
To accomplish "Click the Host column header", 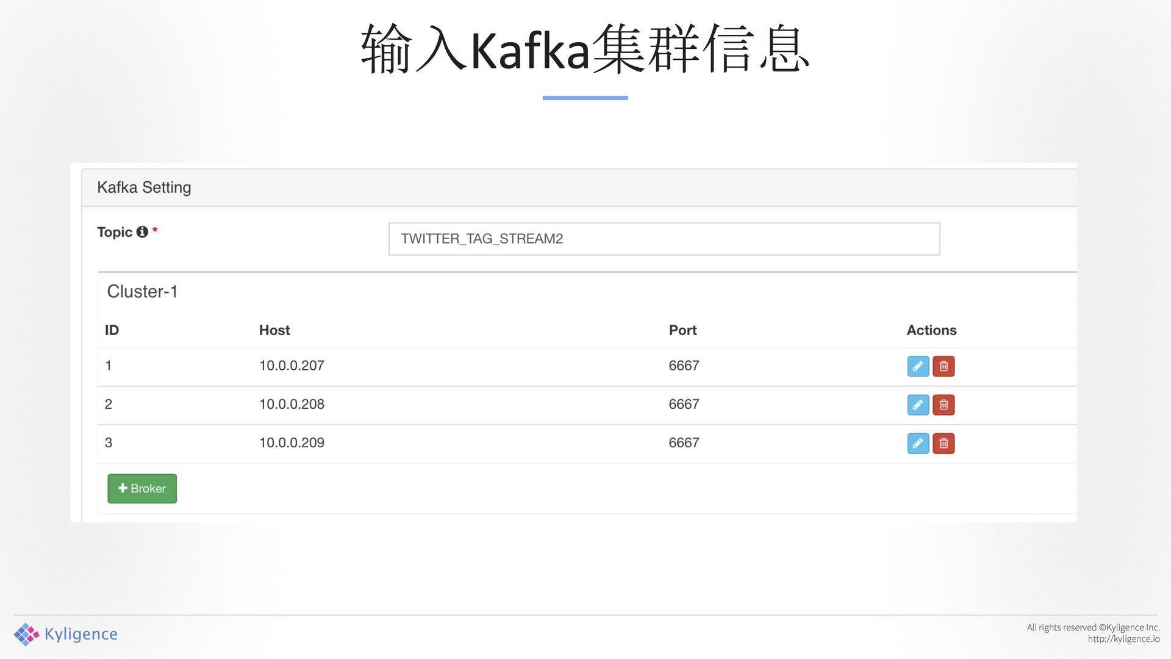I will pos(274,330).
